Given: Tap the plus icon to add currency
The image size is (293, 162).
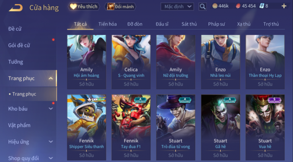Looking at the screenshot, I should (284, 6).
